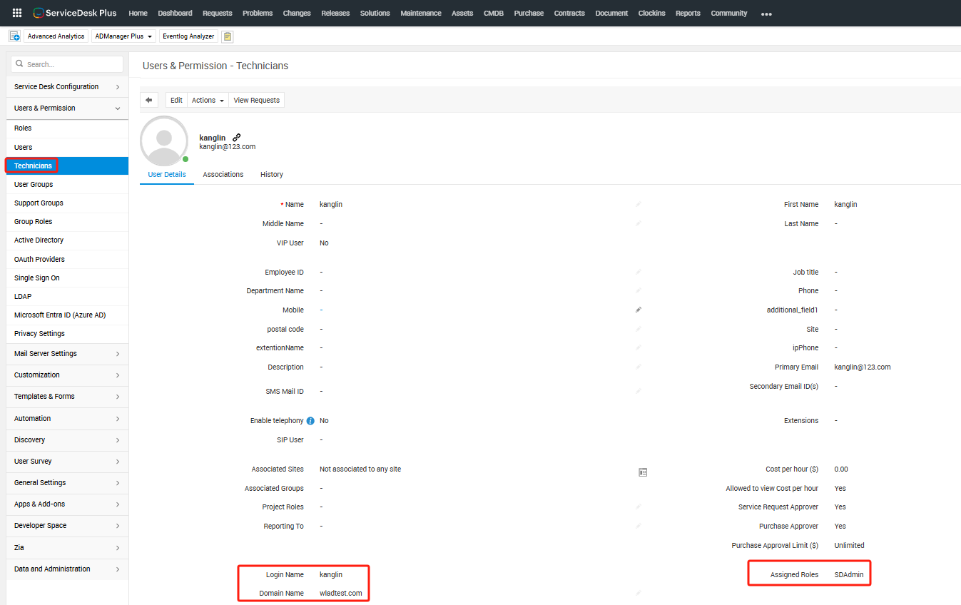Open the yellow notes clipboard icon
961x605 pixels.
[227, 36]
